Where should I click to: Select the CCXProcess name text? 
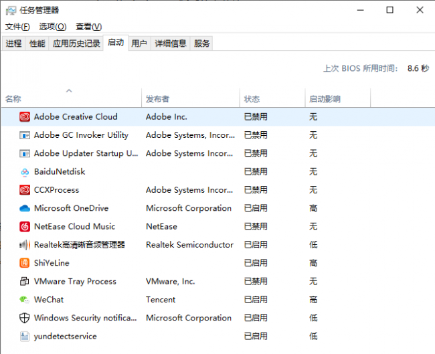[x=57, y=190]
